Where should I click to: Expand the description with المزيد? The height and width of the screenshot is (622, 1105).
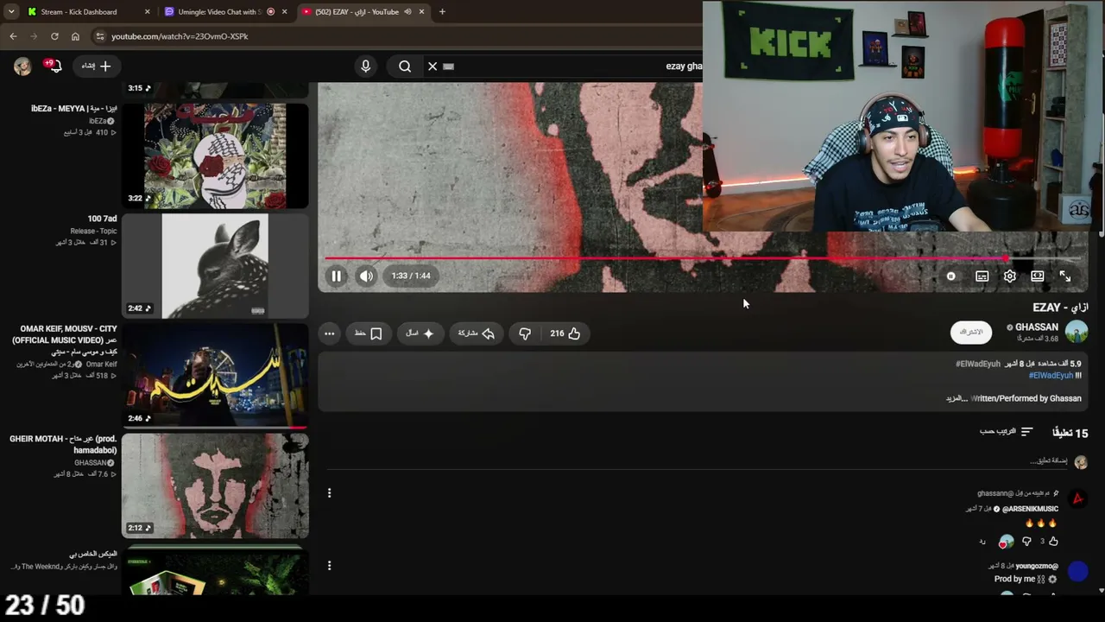[956, 398]
